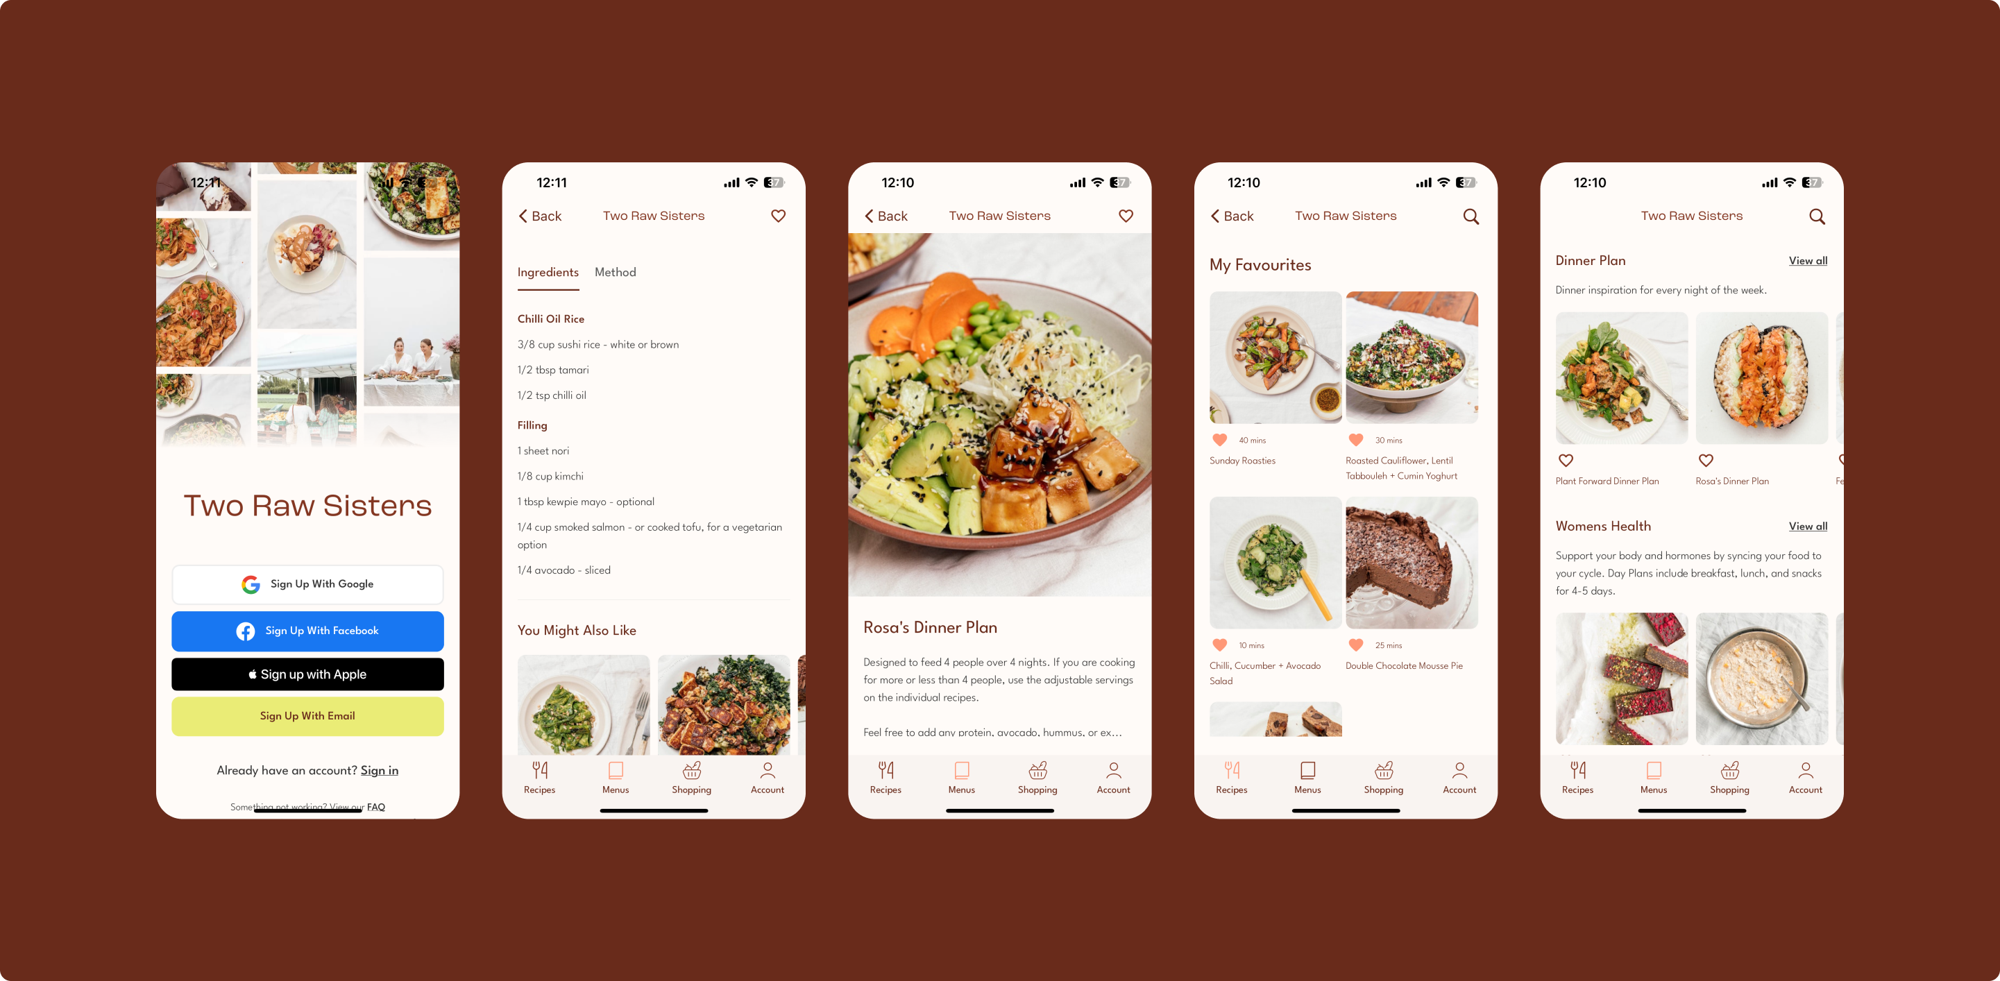2000x981 pixels.
Task: Tap Sign In link on login screen
Action: [378, 769]
